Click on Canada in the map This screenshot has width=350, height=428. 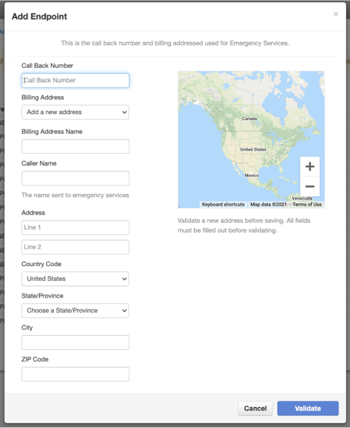[x=249, y=119]
